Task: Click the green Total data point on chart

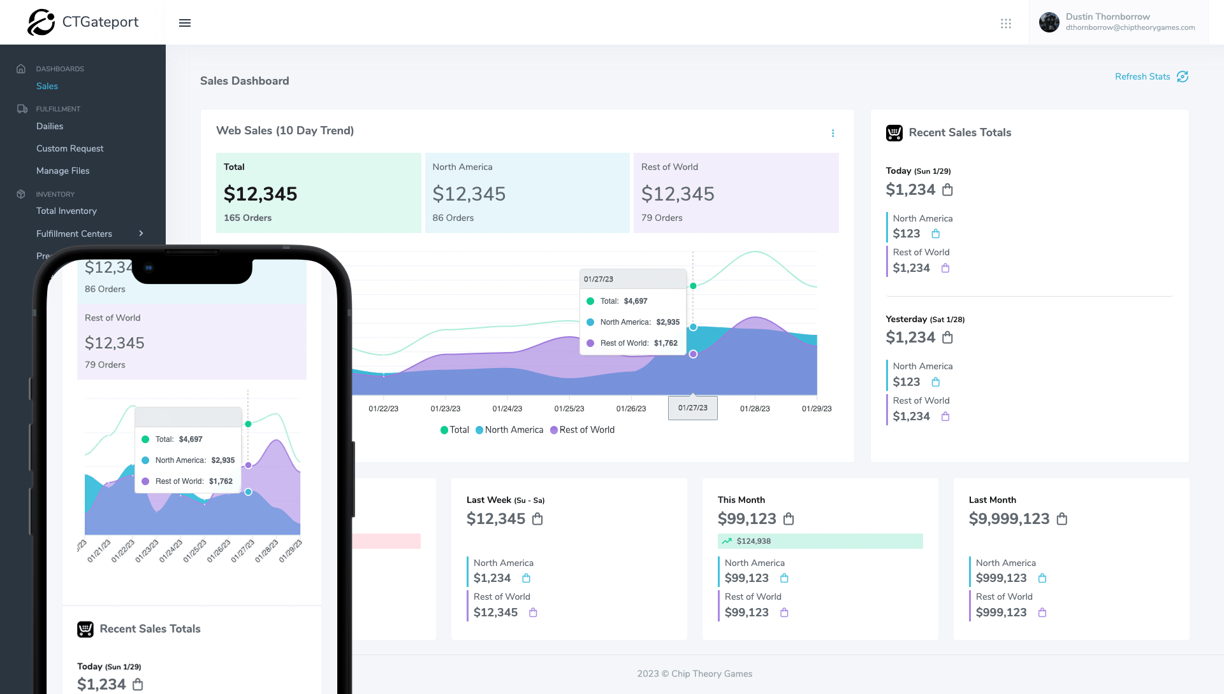Action: [693, 286]
